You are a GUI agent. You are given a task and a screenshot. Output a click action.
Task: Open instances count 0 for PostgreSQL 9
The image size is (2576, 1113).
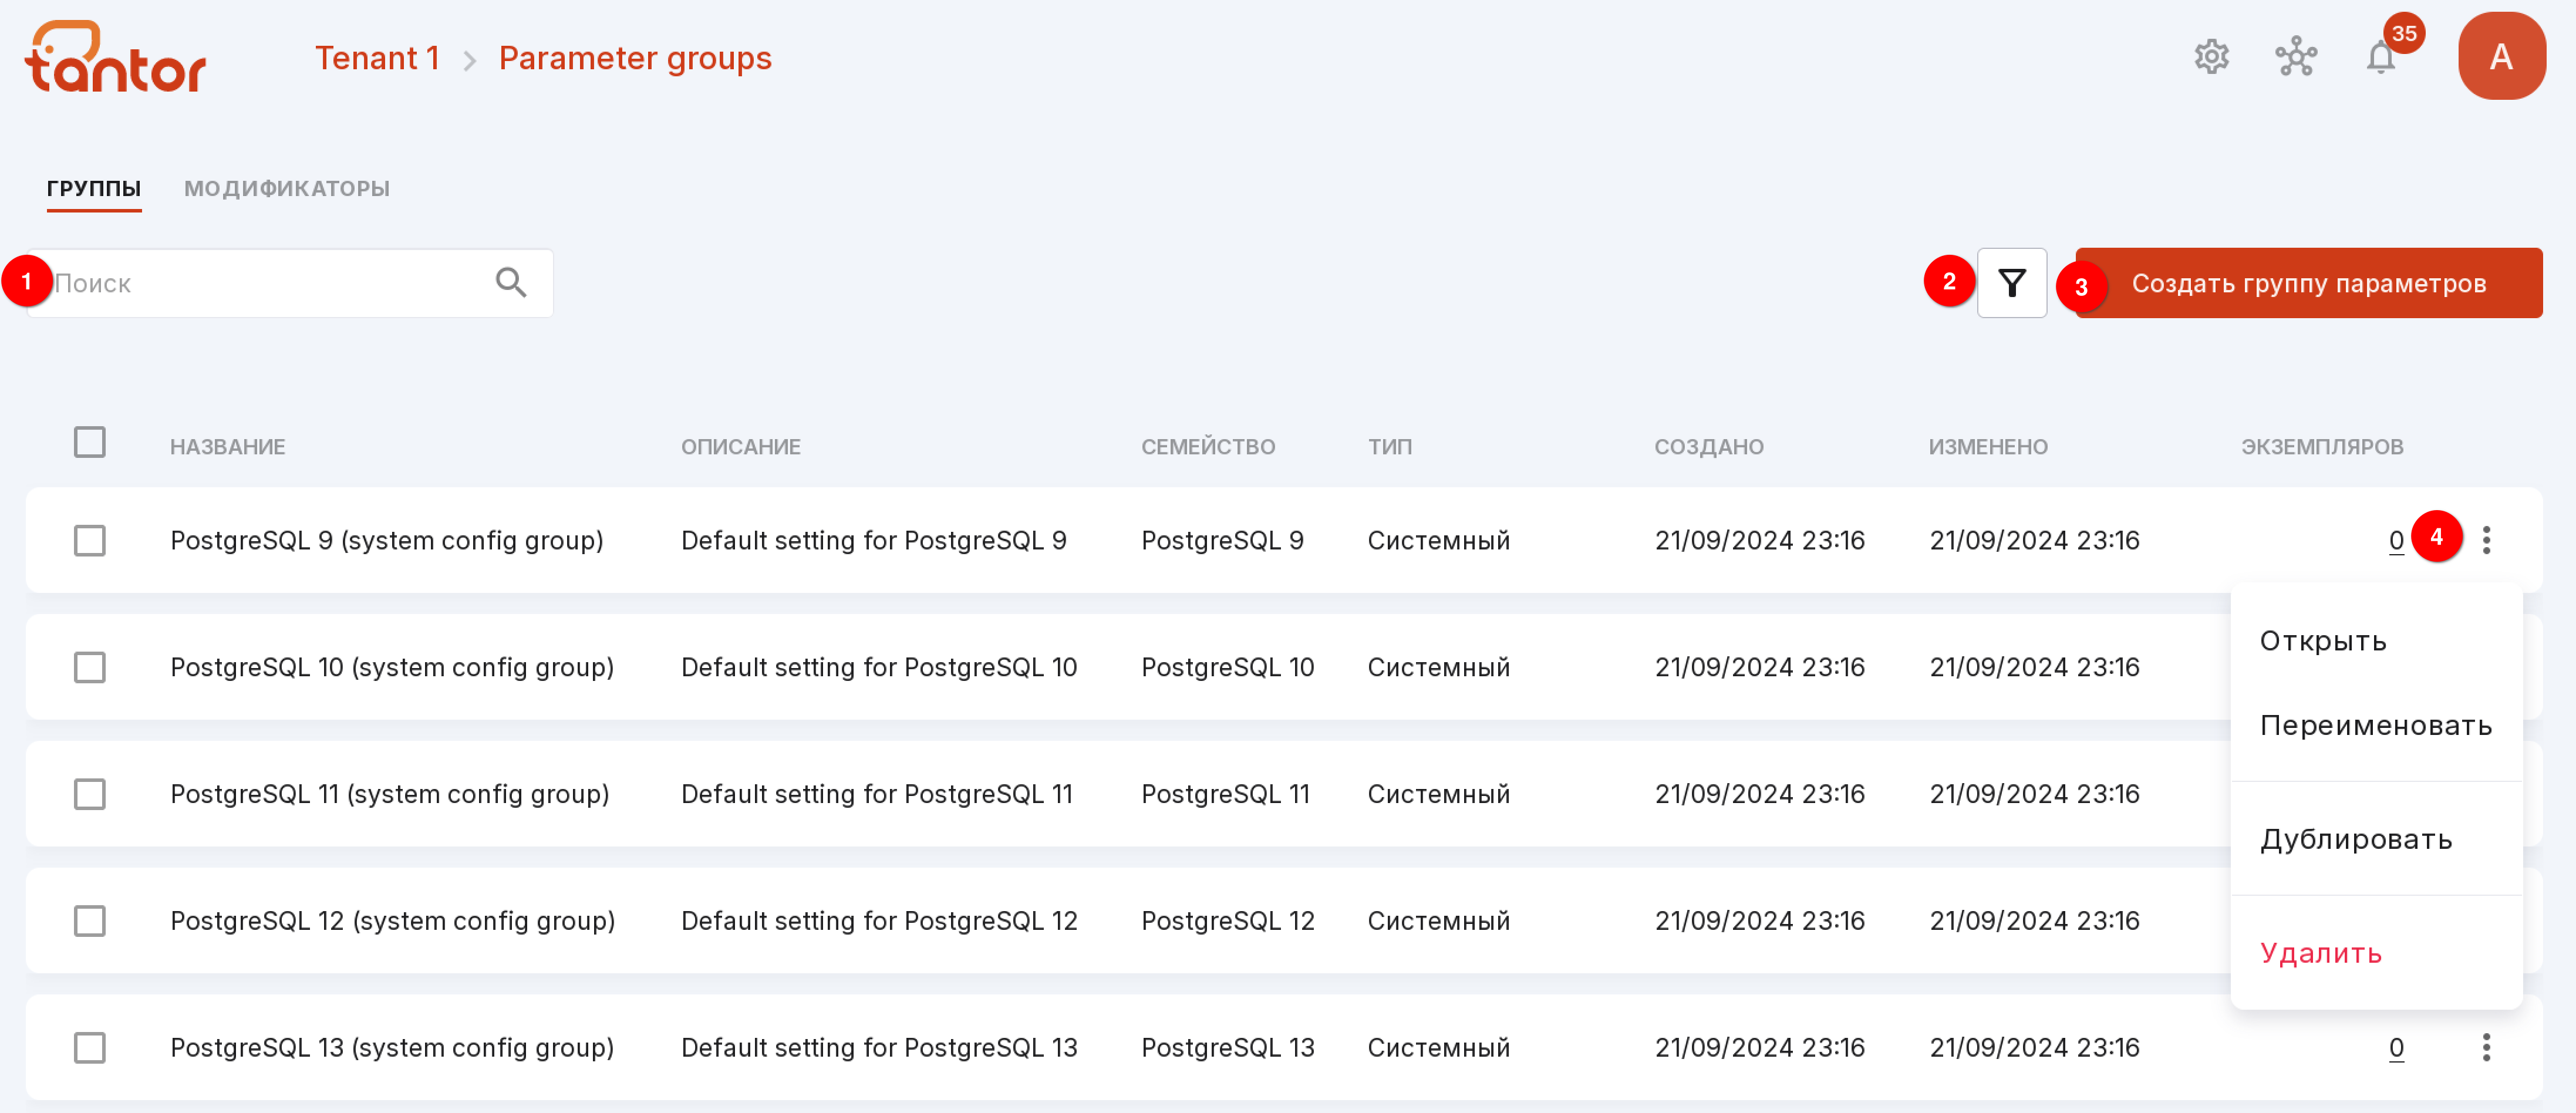(2396, 541)
